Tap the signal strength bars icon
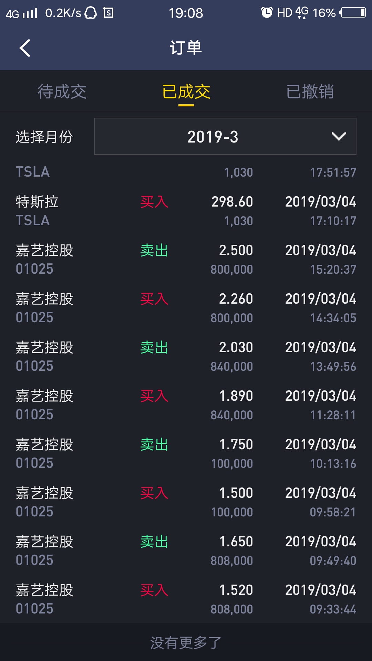The width and height of the screenshot is (372, 661). coord(30,13)
